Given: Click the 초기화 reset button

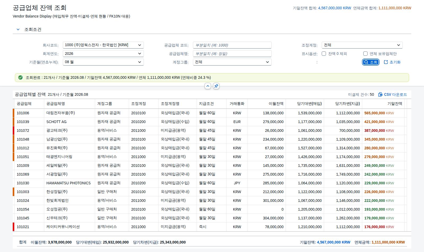Looking at the screenshot, I should (392, 62).
